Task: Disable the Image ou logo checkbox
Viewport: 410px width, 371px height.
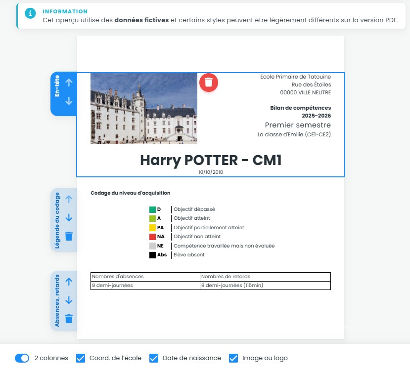Action: [234, 358]
